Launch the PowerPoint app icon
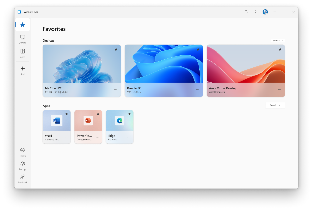 88,121
